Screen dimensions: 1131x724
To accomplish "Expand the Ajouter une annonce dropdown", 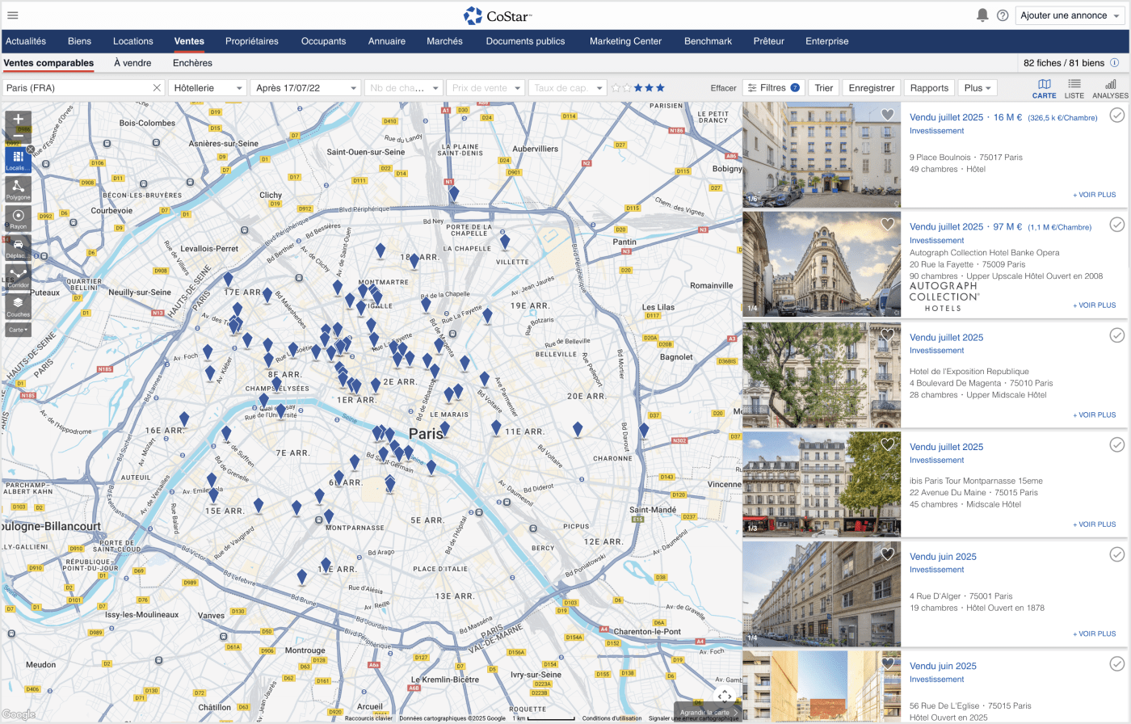I will click(1070, 15).
